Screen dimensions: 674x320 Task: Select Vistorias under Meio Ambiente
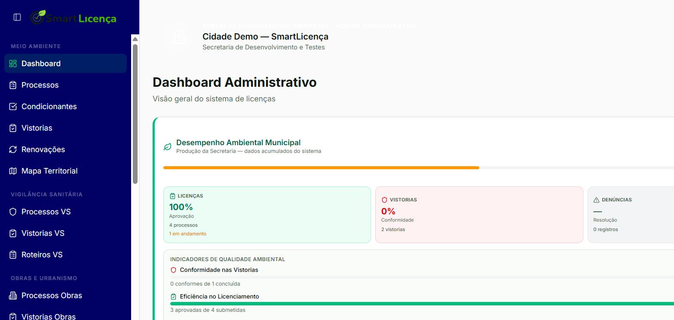[65, 128]
